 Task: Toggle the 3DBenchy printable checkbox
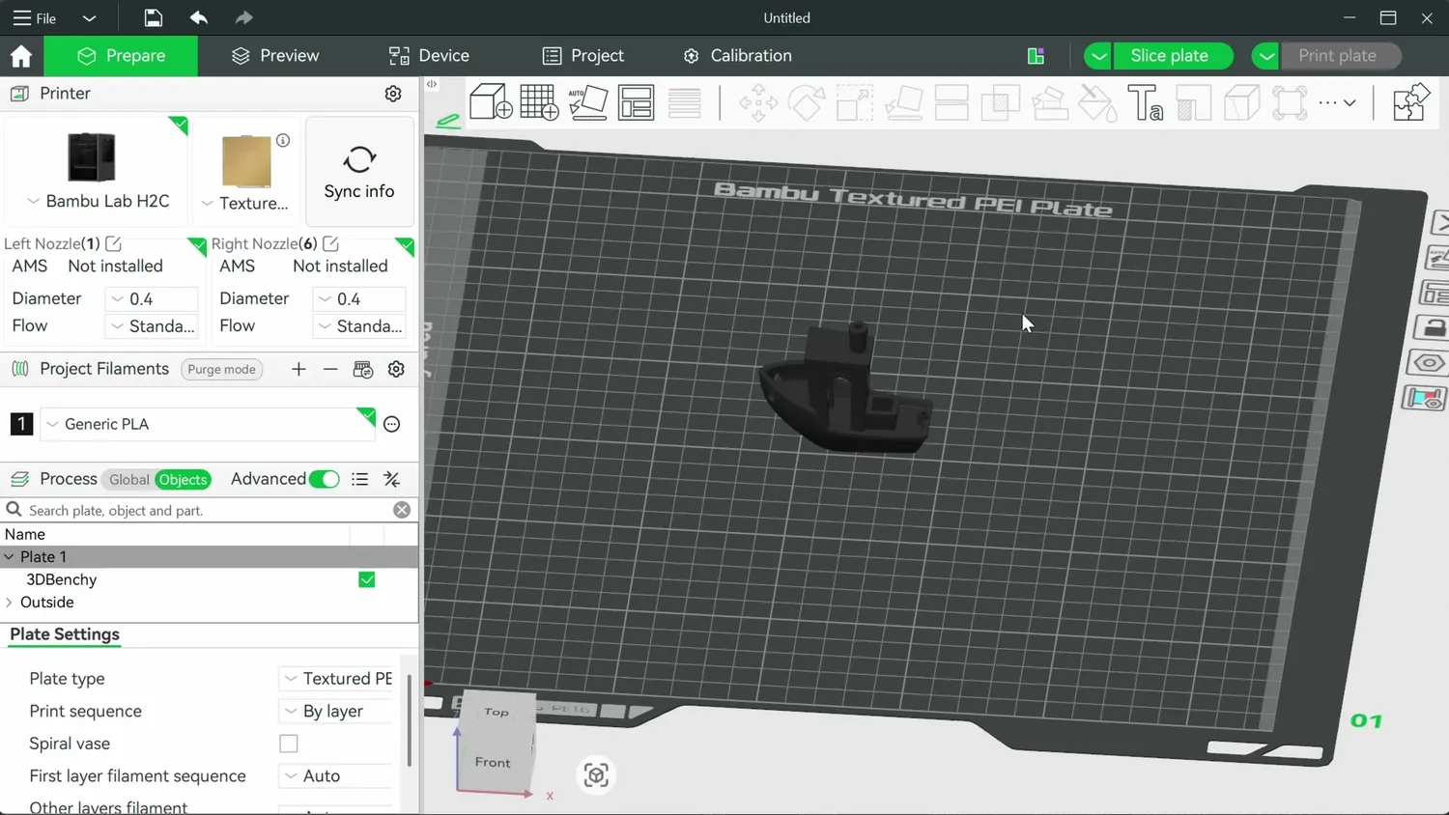coord(367,579)
